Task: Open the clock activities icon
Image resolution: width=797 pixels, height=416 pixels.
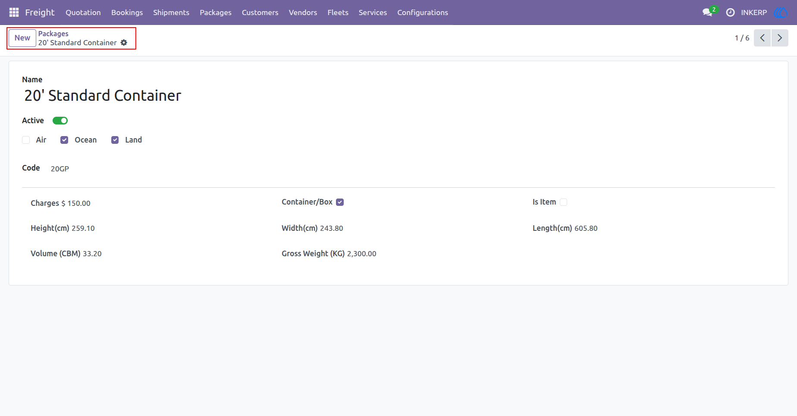Action: [x=730, y=12]
